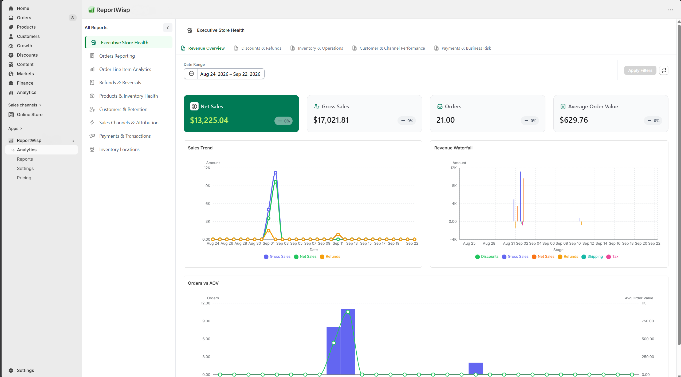Click the Sales Channels & Attribution lightning icon
This screenshot has height=377, width=681.
click(x=92, y=122)
